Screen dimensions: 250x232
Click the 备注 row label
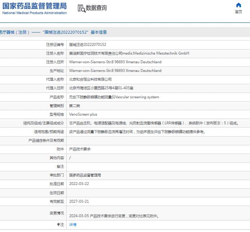pos(60,167)
